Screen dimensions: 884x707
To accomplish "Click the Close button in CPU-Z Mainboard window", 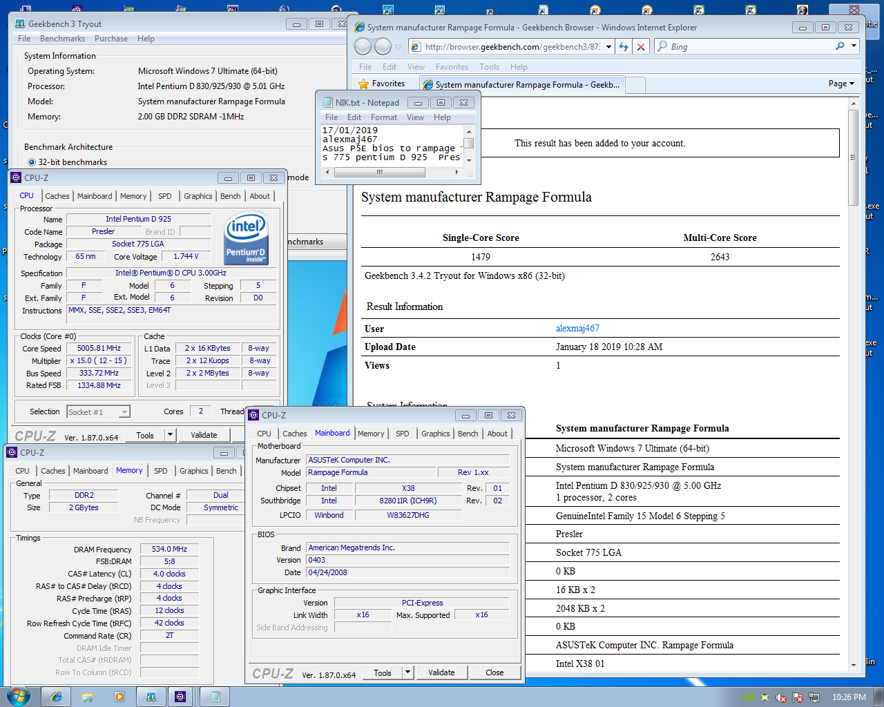I will 494,672.
